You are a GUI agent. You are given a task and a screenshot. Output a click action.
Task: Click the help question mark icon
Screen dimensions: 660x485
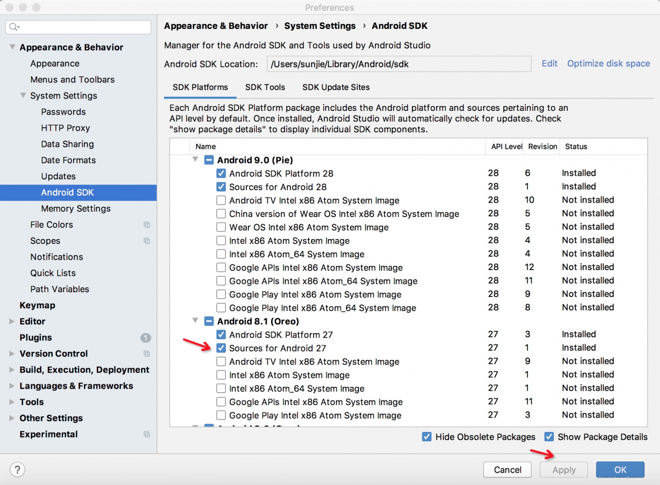pyautogui.click(x=18, y=470)
